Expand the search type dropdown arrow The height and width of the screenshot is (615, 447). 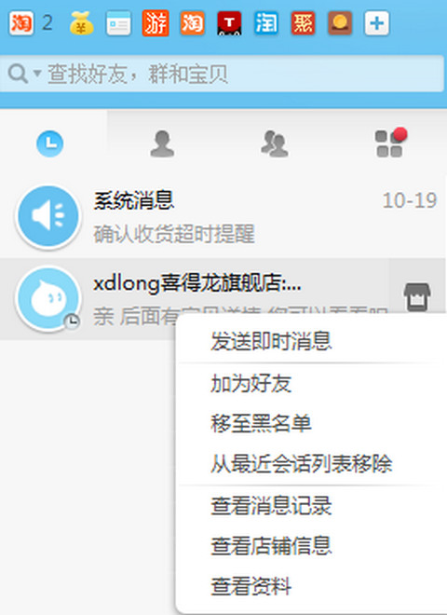tap(37, 73)
